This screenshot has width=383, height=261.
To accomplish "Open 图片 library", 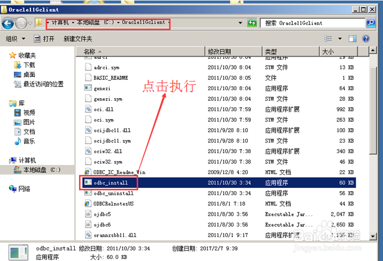I will click(x=25, y=122).
